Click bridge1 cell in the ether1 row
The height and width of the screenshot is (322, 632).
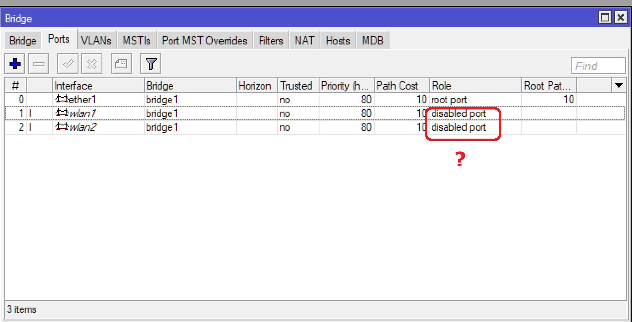(x=162, y=100)
